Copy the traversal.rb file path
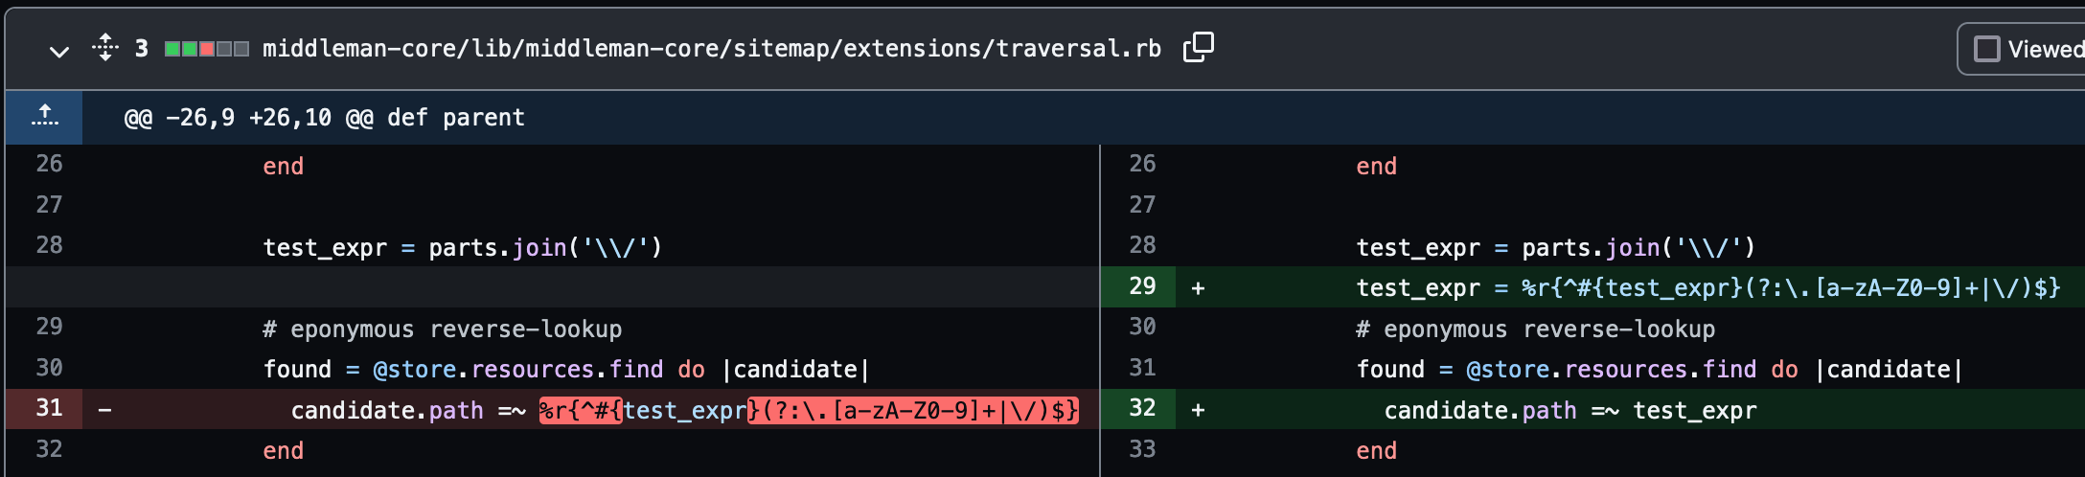 1198,47
